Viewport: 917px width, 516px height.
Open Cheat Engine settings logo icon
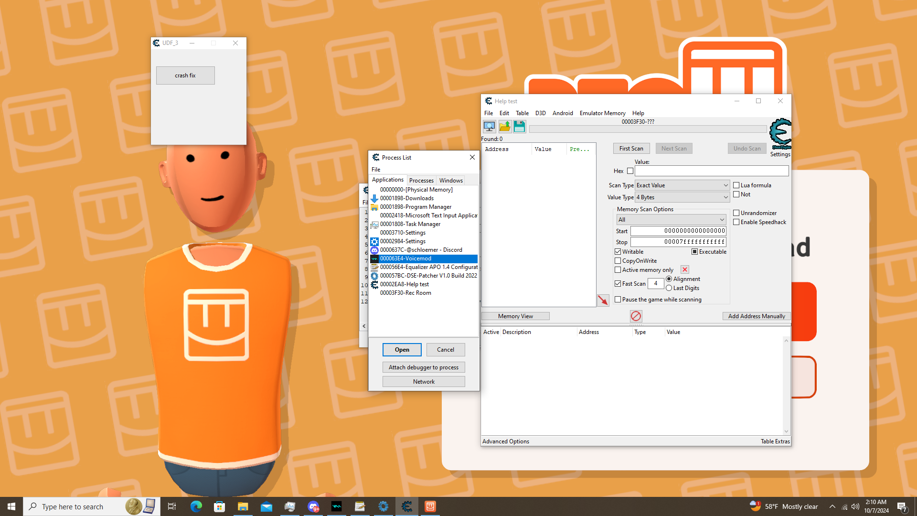[x=780, y=134]
